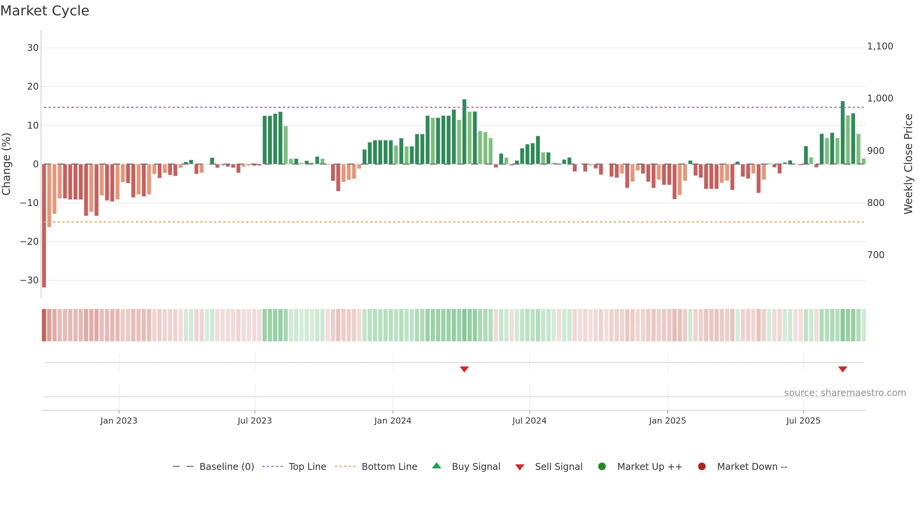The width and height of the screenshot is (919, 517).
Task: Toggle the Sell Signal legend entry
Action: click(x=549, y=466)
